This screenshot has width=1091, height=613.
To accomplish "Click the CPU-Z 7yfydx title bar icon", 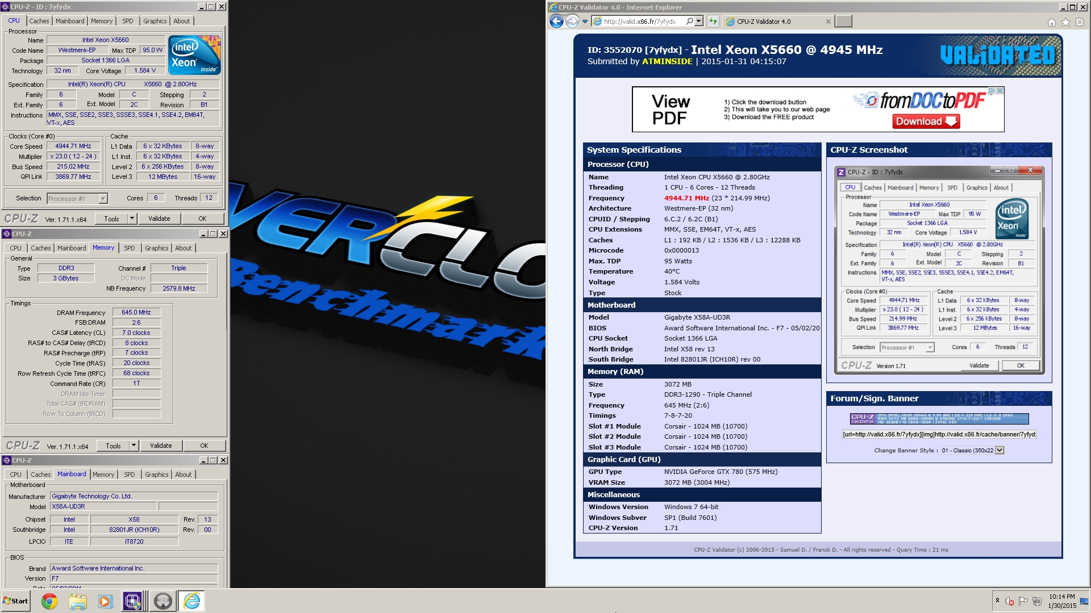I will coord(5,7).
